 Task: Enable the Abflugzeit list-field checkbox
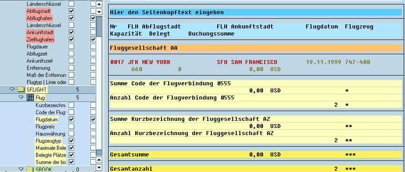click(71, 54)
